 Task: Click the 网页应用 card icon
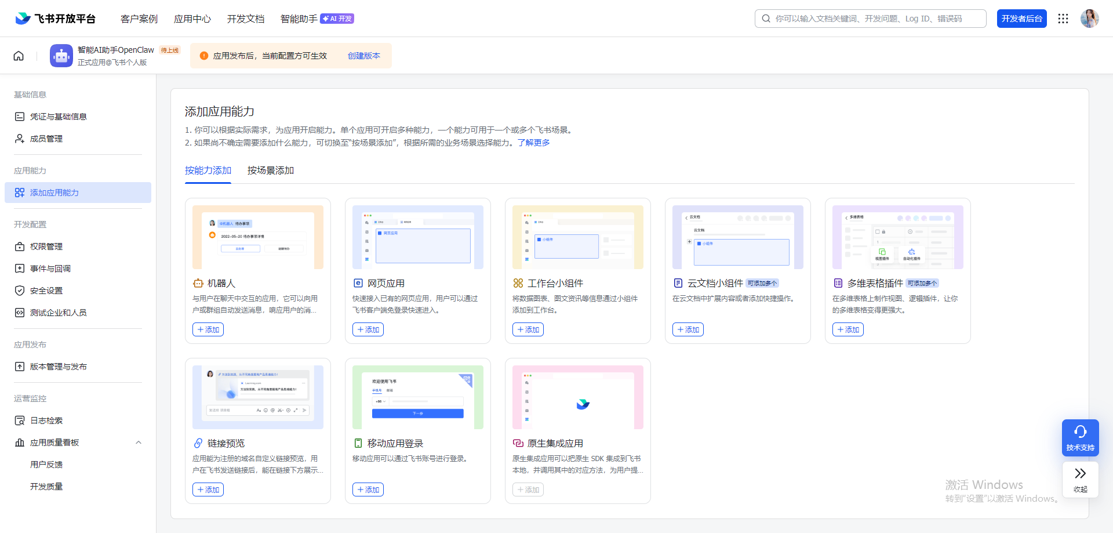pos(358,283)
